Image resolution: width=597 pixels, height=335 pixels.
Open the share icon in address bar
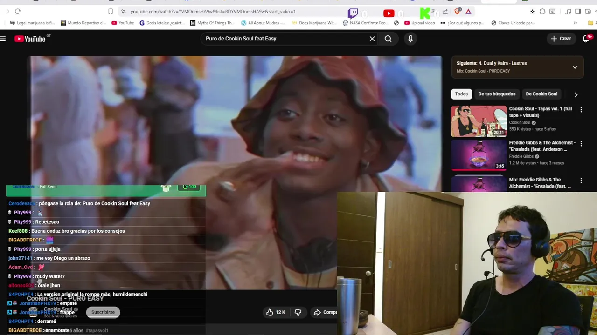(x=445, y=11)
